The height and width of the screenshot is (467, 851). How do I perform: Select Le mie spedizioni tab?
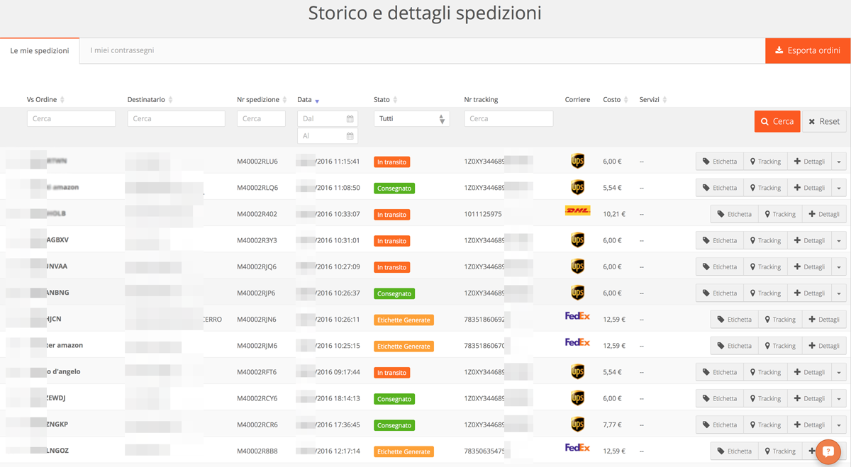tap(40, 51)
